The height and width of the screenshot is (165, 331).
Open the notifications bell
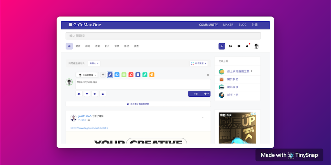(x=247, y=46)
